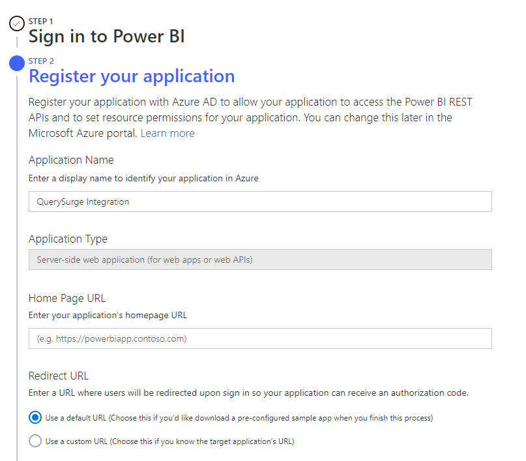
Task: Click the 'Home Page URL' field label
Action: 67,298
